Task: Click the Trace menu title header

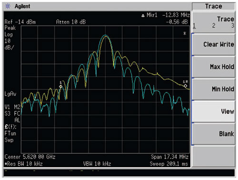Action: pyautogui.click(x=214, y=6)
